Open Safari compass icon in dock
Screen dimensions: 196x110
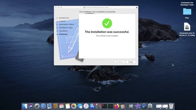[x=43, y=106]
